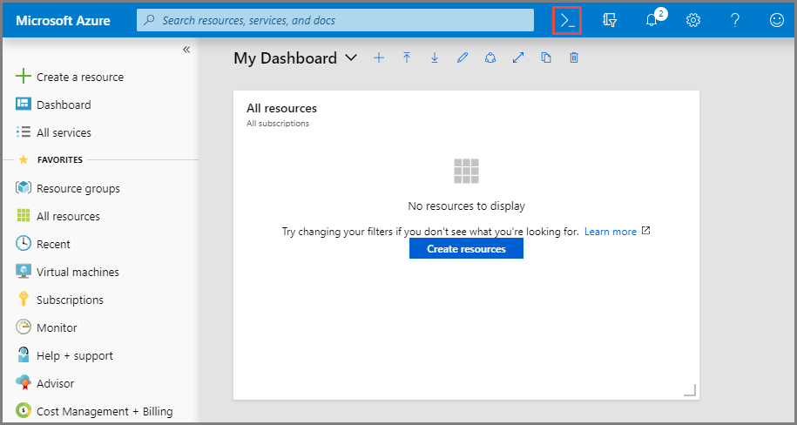This screenshot has width=797, height=425.
Task: Click the Cost Management + Billing icon
Action: (x=24, y=410)
